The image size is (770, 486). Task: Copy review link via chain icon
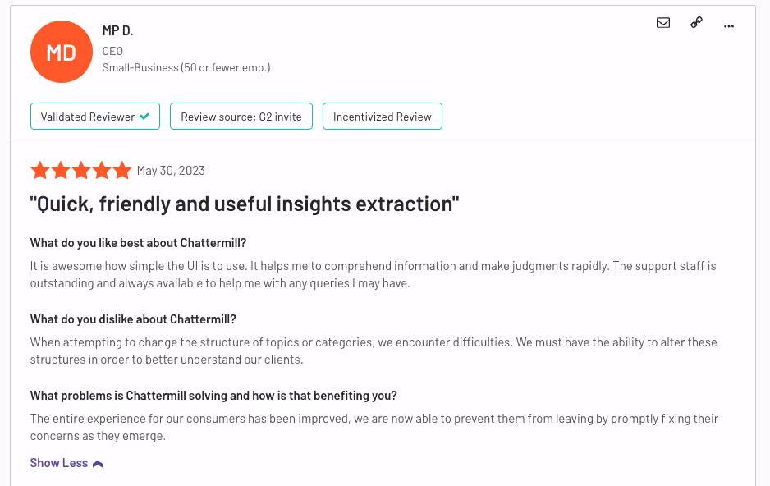[x=696, y=23]
